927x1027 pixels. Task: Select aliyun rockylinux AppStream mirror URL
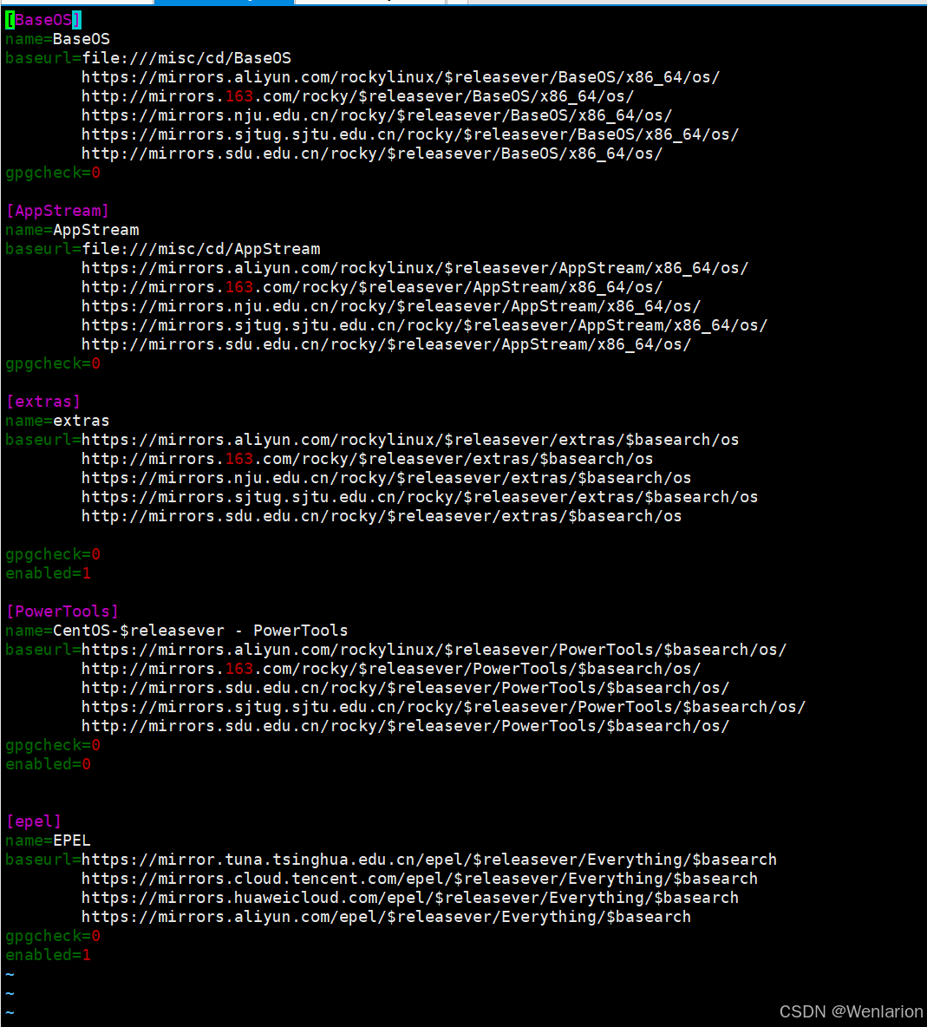click(x=415, y=268)
